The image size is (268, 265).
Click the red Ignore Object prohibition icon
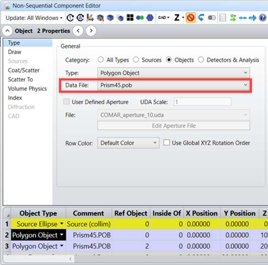[x=190, y=18]
